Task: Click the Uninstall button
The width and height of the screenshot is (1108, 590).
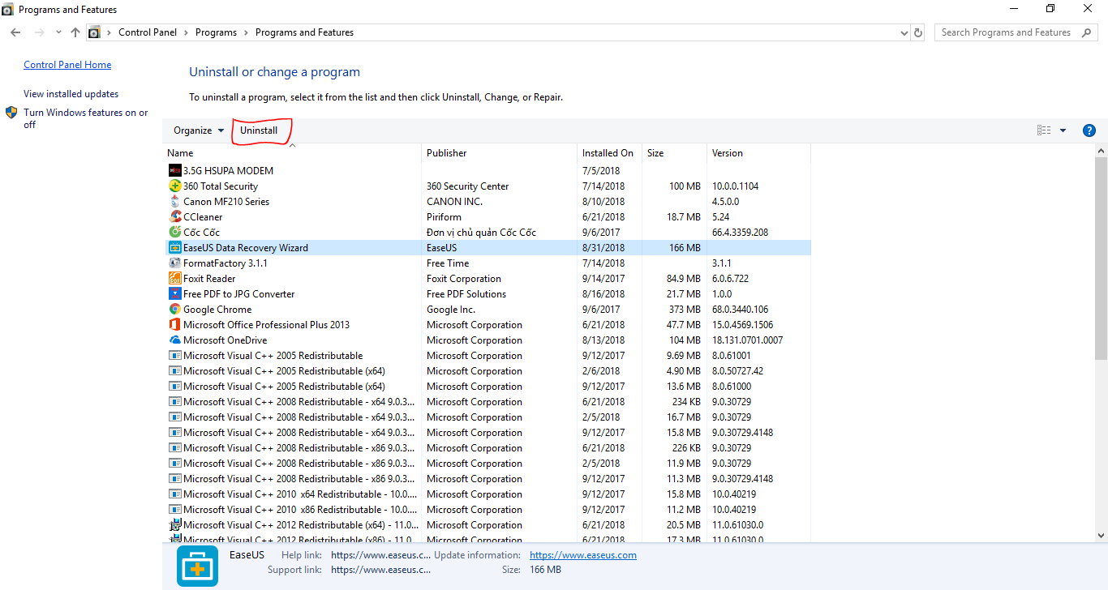Action: coord(259,130)
